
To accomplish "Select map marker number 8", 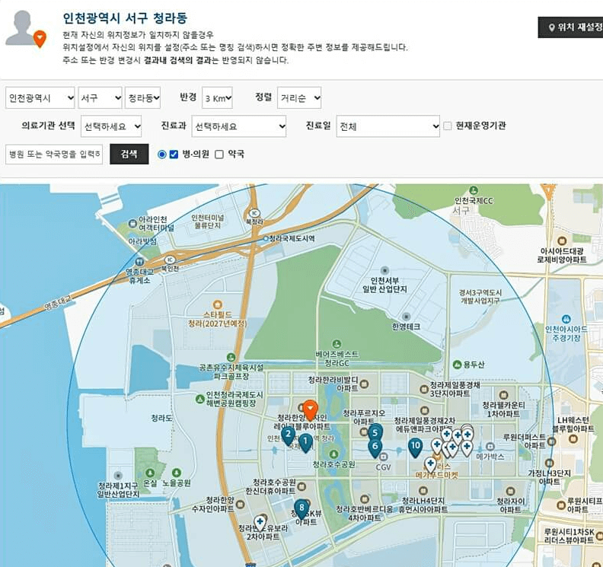I will pos(301,508).
